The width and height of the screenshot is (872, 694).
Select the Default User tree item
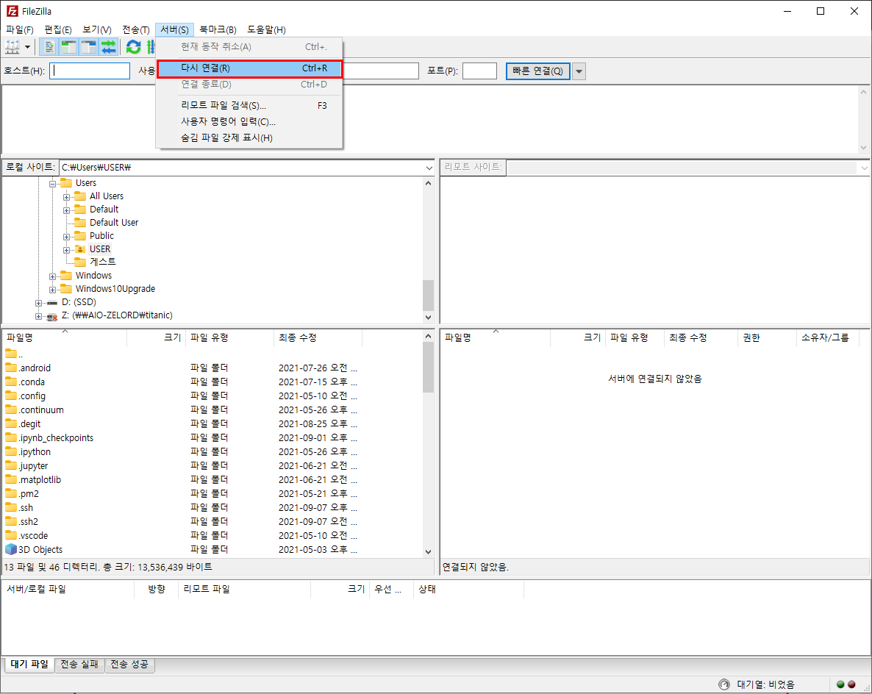point(114,223)
